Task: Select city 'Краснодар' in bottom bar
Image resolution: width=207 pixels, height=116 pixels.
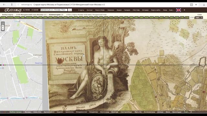Action: tap(177, 112)
